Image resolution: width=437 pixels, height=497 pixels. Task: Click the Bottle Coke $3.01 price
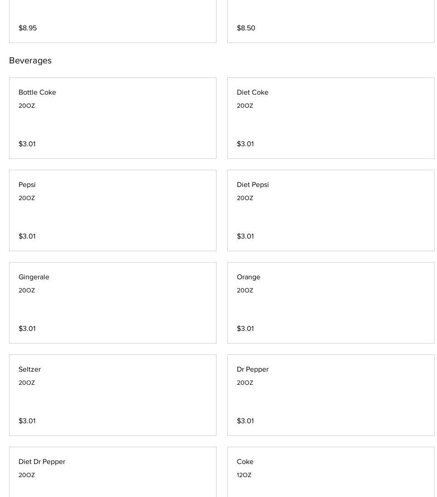pyautogui.click(x=27, y=144)
